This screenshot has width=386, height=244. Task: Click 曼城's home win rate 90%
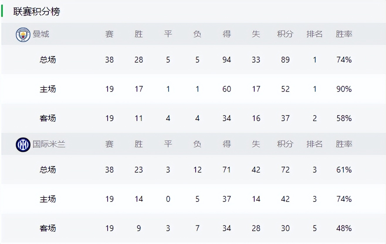pos(344,89)
